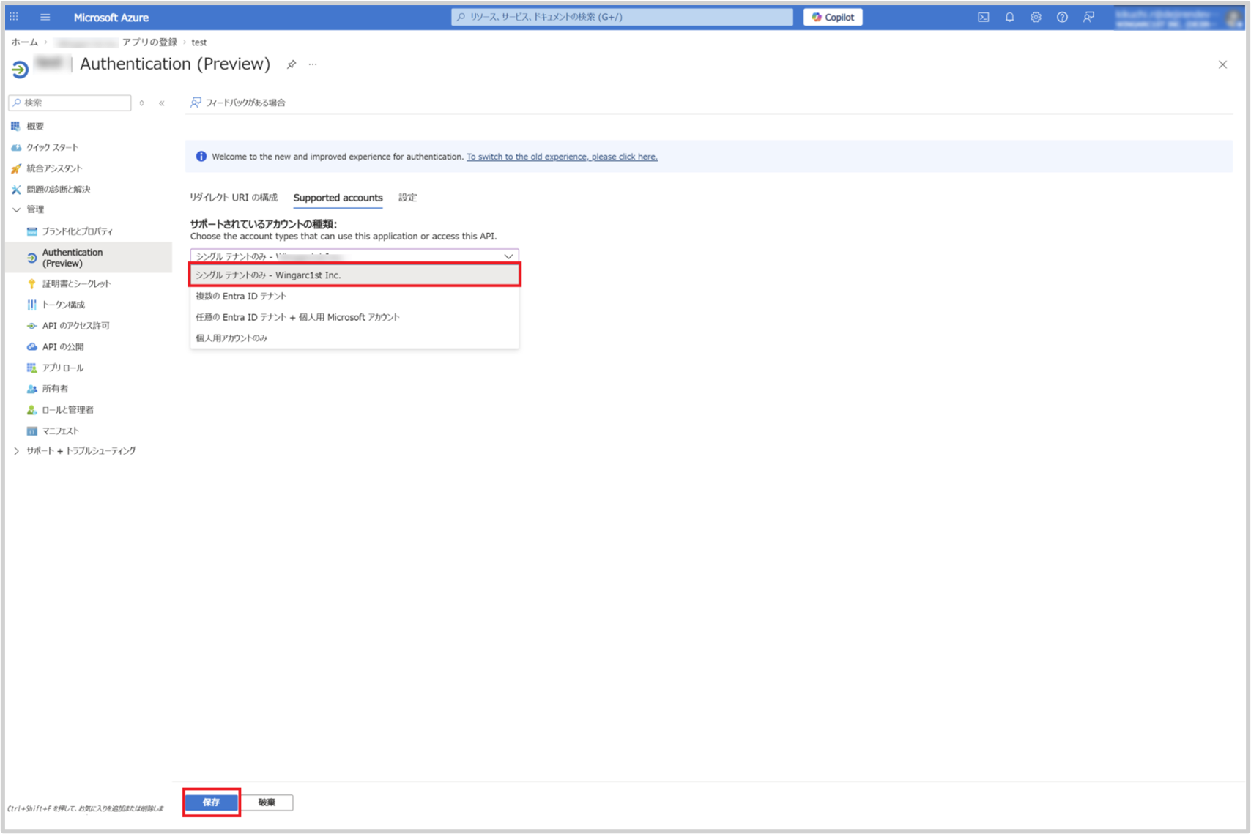Screen dimensions: 1251x834
Task: Switch to リダイレクト URI の構成 tab
Action: [234, 198]
